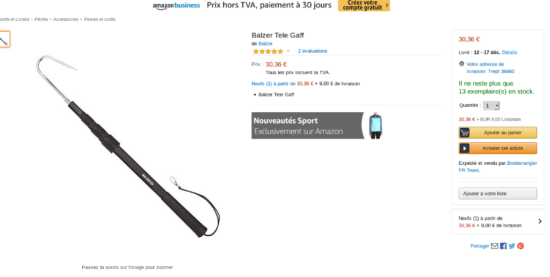Click the location pin icon beside delivery address

pyautogui.click(x=461, y=64)
